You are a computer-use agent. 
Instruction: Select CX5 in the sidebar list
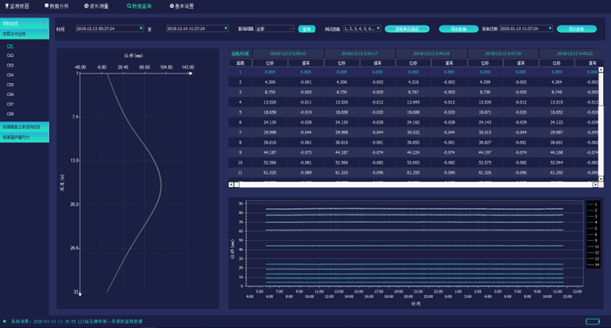pos(10,85)
